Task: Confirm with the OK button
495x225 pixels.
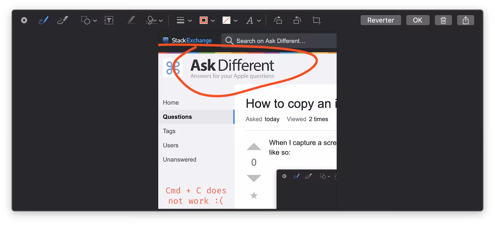Action: point(417,20)
